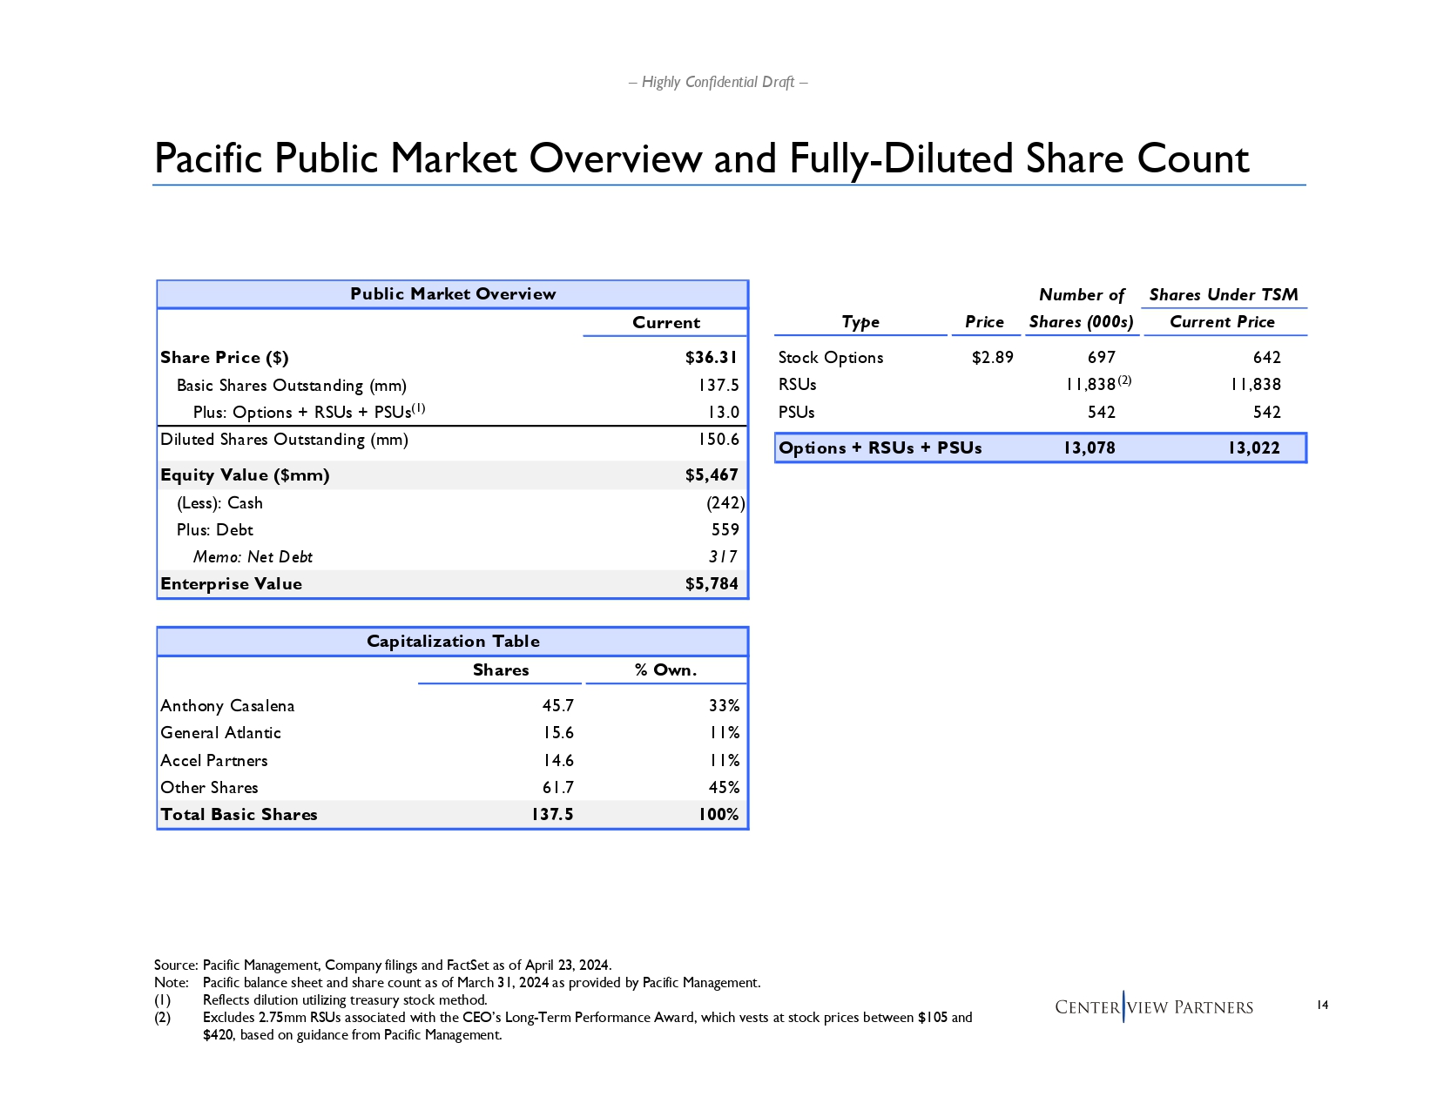
Task: Click the RSUs footnote (2) superscript
Action: coord(1124,380)
